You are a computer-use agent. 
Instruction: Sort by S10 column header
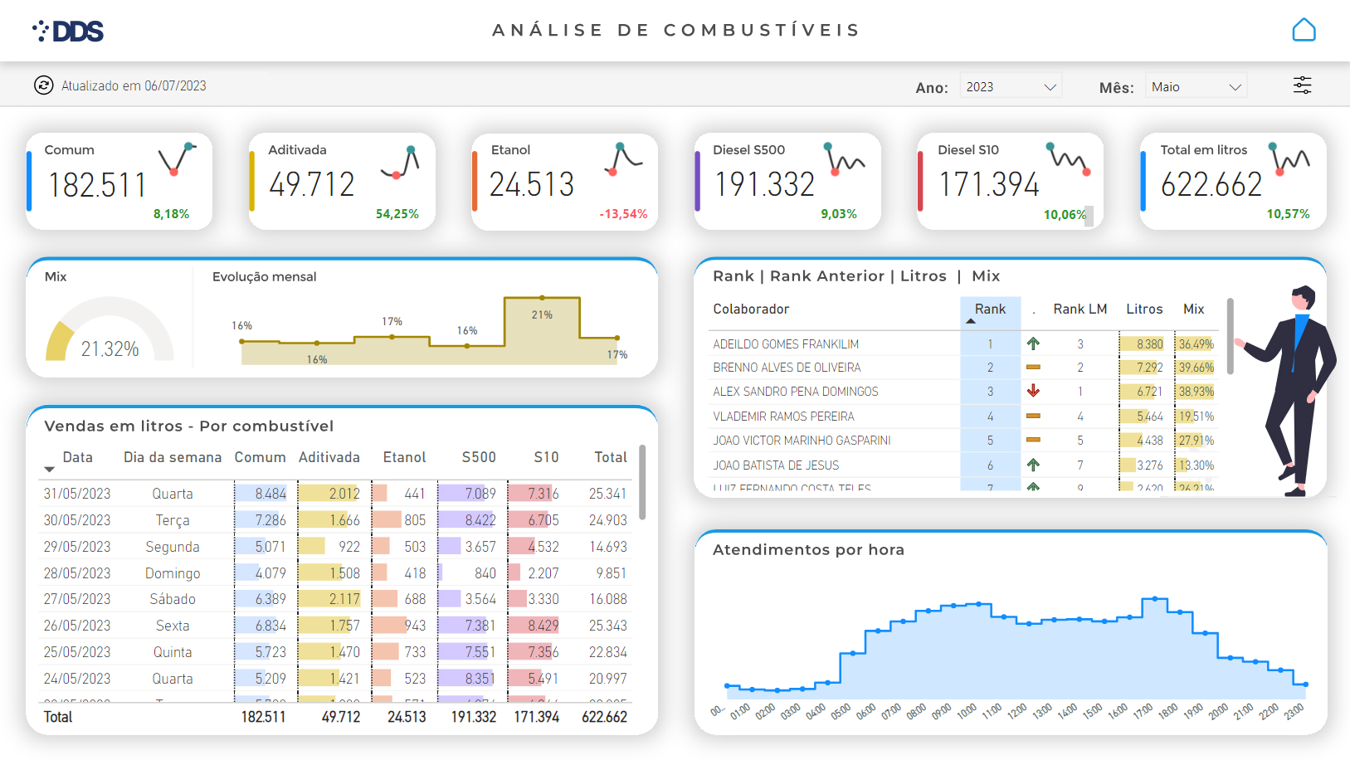coord(546,457)
